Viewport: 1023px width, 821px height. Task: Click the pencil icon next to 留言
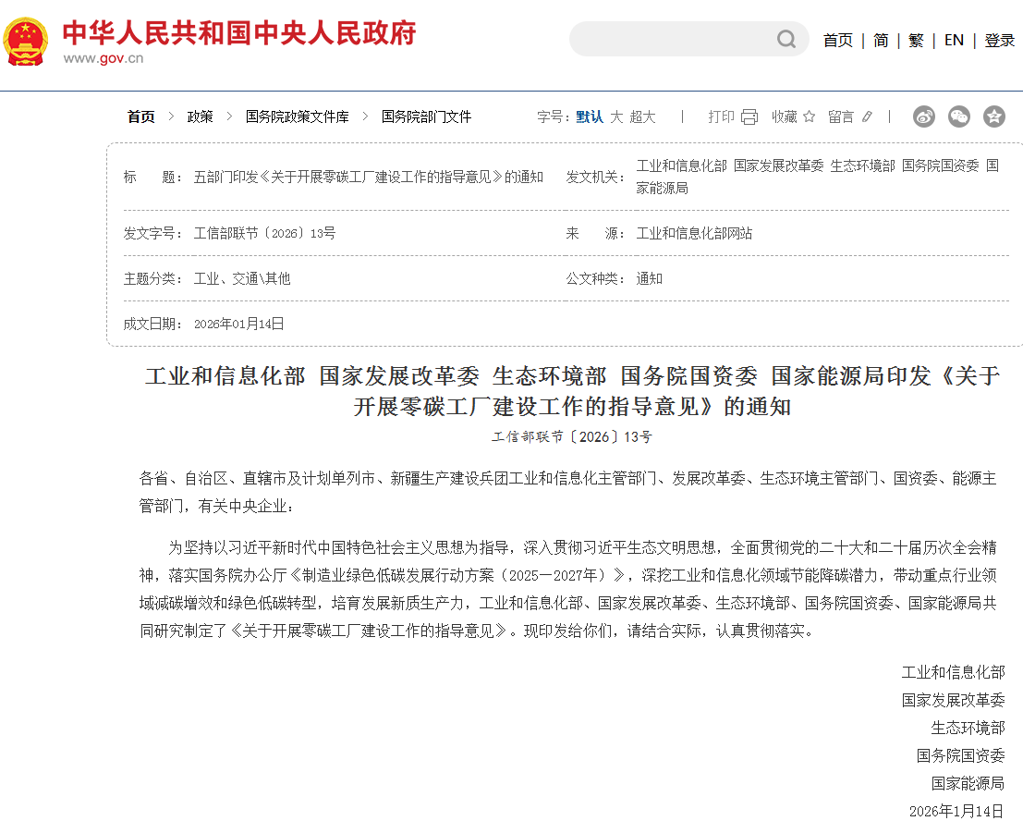865,116
